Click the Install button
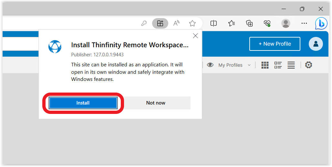 (x=83, y=103)
